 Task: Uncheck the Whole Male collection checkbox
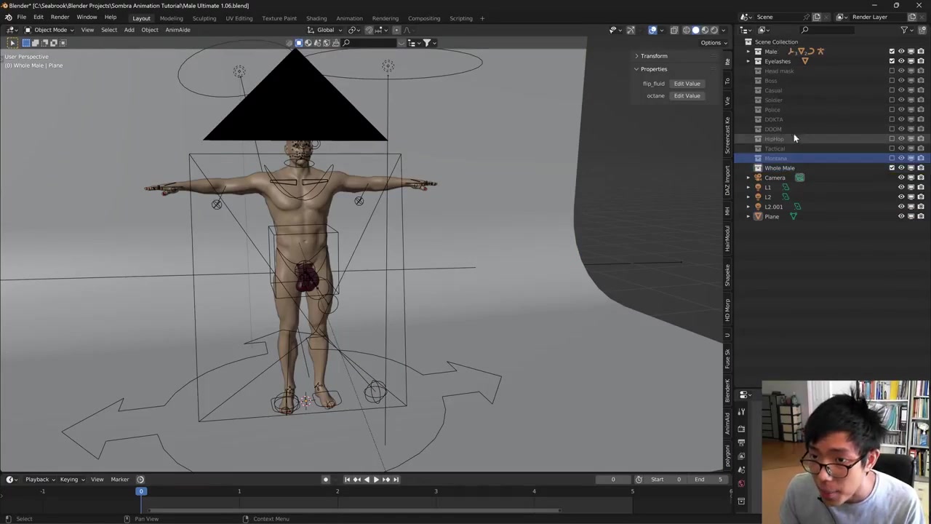(x=892, y=168)
